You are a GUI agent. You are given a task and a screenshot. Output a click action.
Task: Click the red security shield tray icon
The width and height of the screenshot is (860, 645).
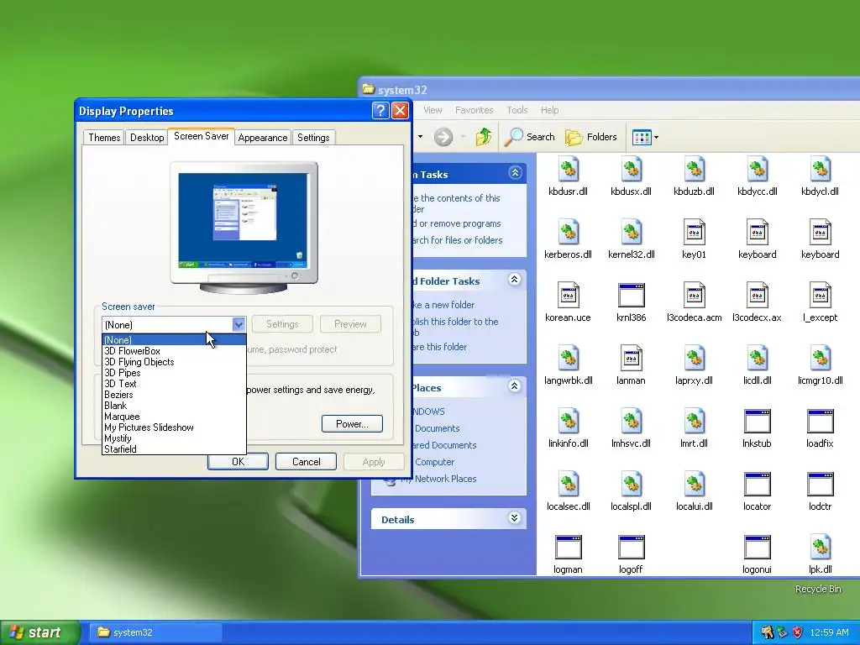point(798,632)
